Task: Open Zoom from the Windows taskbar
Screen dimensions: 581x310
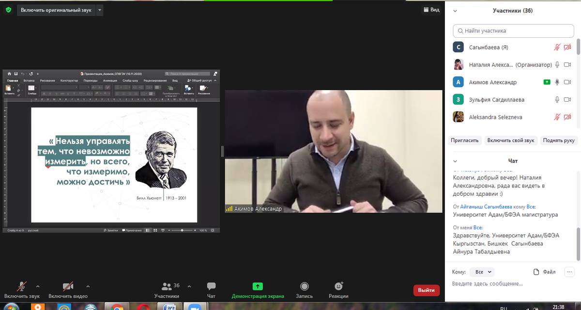Action: pos(195,307)
